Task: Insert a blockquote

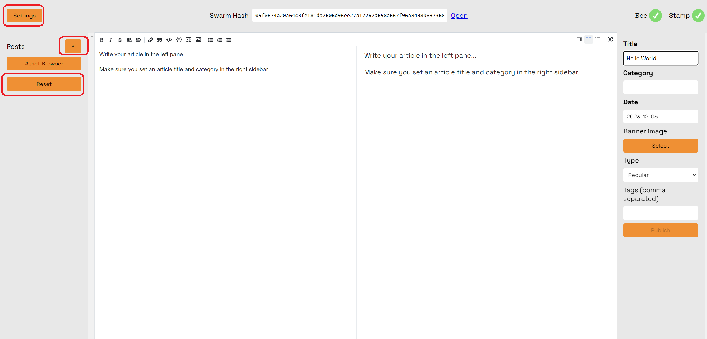Action: tap(160, 40)
